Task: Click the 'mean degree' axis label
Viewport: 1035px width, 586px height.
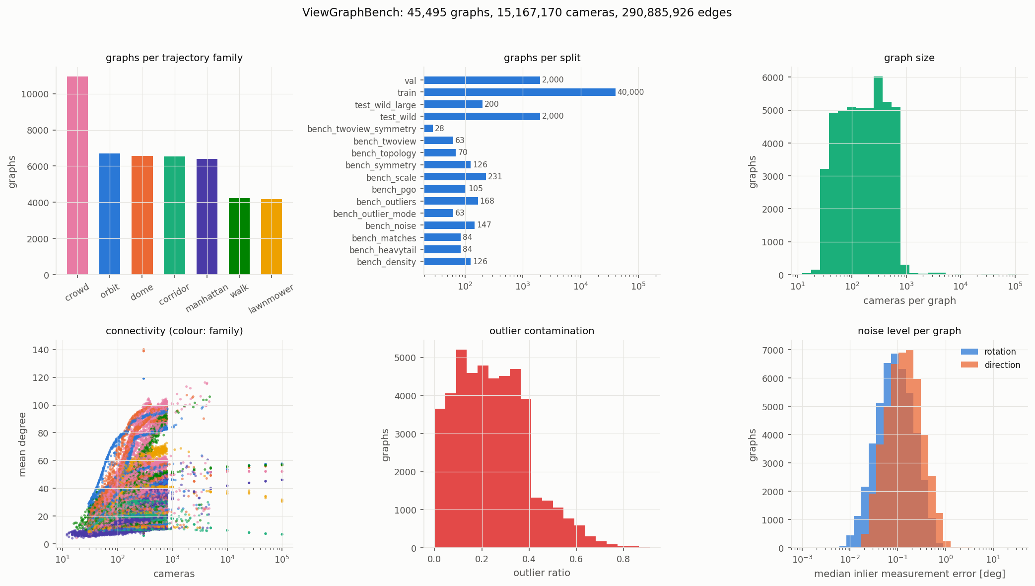Action: (x=22, y=444)
